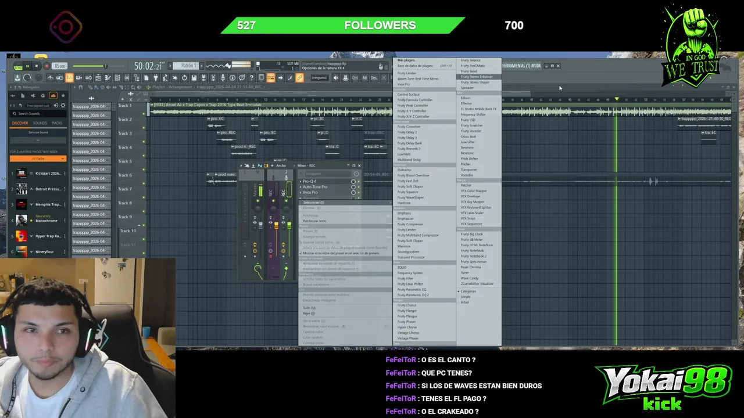The height and width of the screenshot is (418, 744).
Task: Mute Track 1 with its green LED
Action: pos(144,114)
